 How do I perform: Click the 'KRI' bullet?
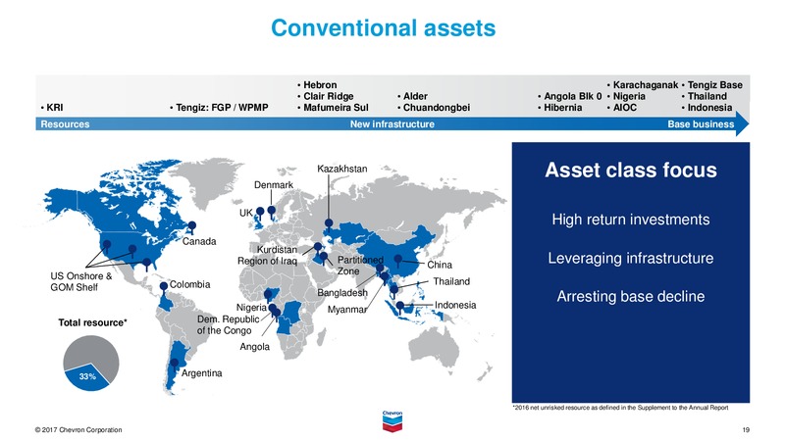pos(52,108)
